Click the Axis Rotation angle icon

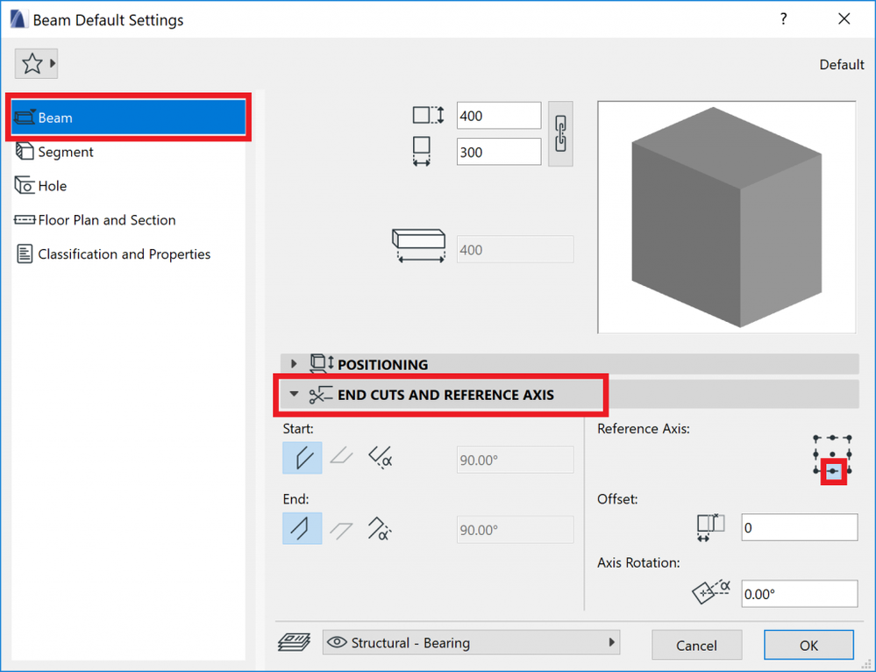click(x=711, y=592)
